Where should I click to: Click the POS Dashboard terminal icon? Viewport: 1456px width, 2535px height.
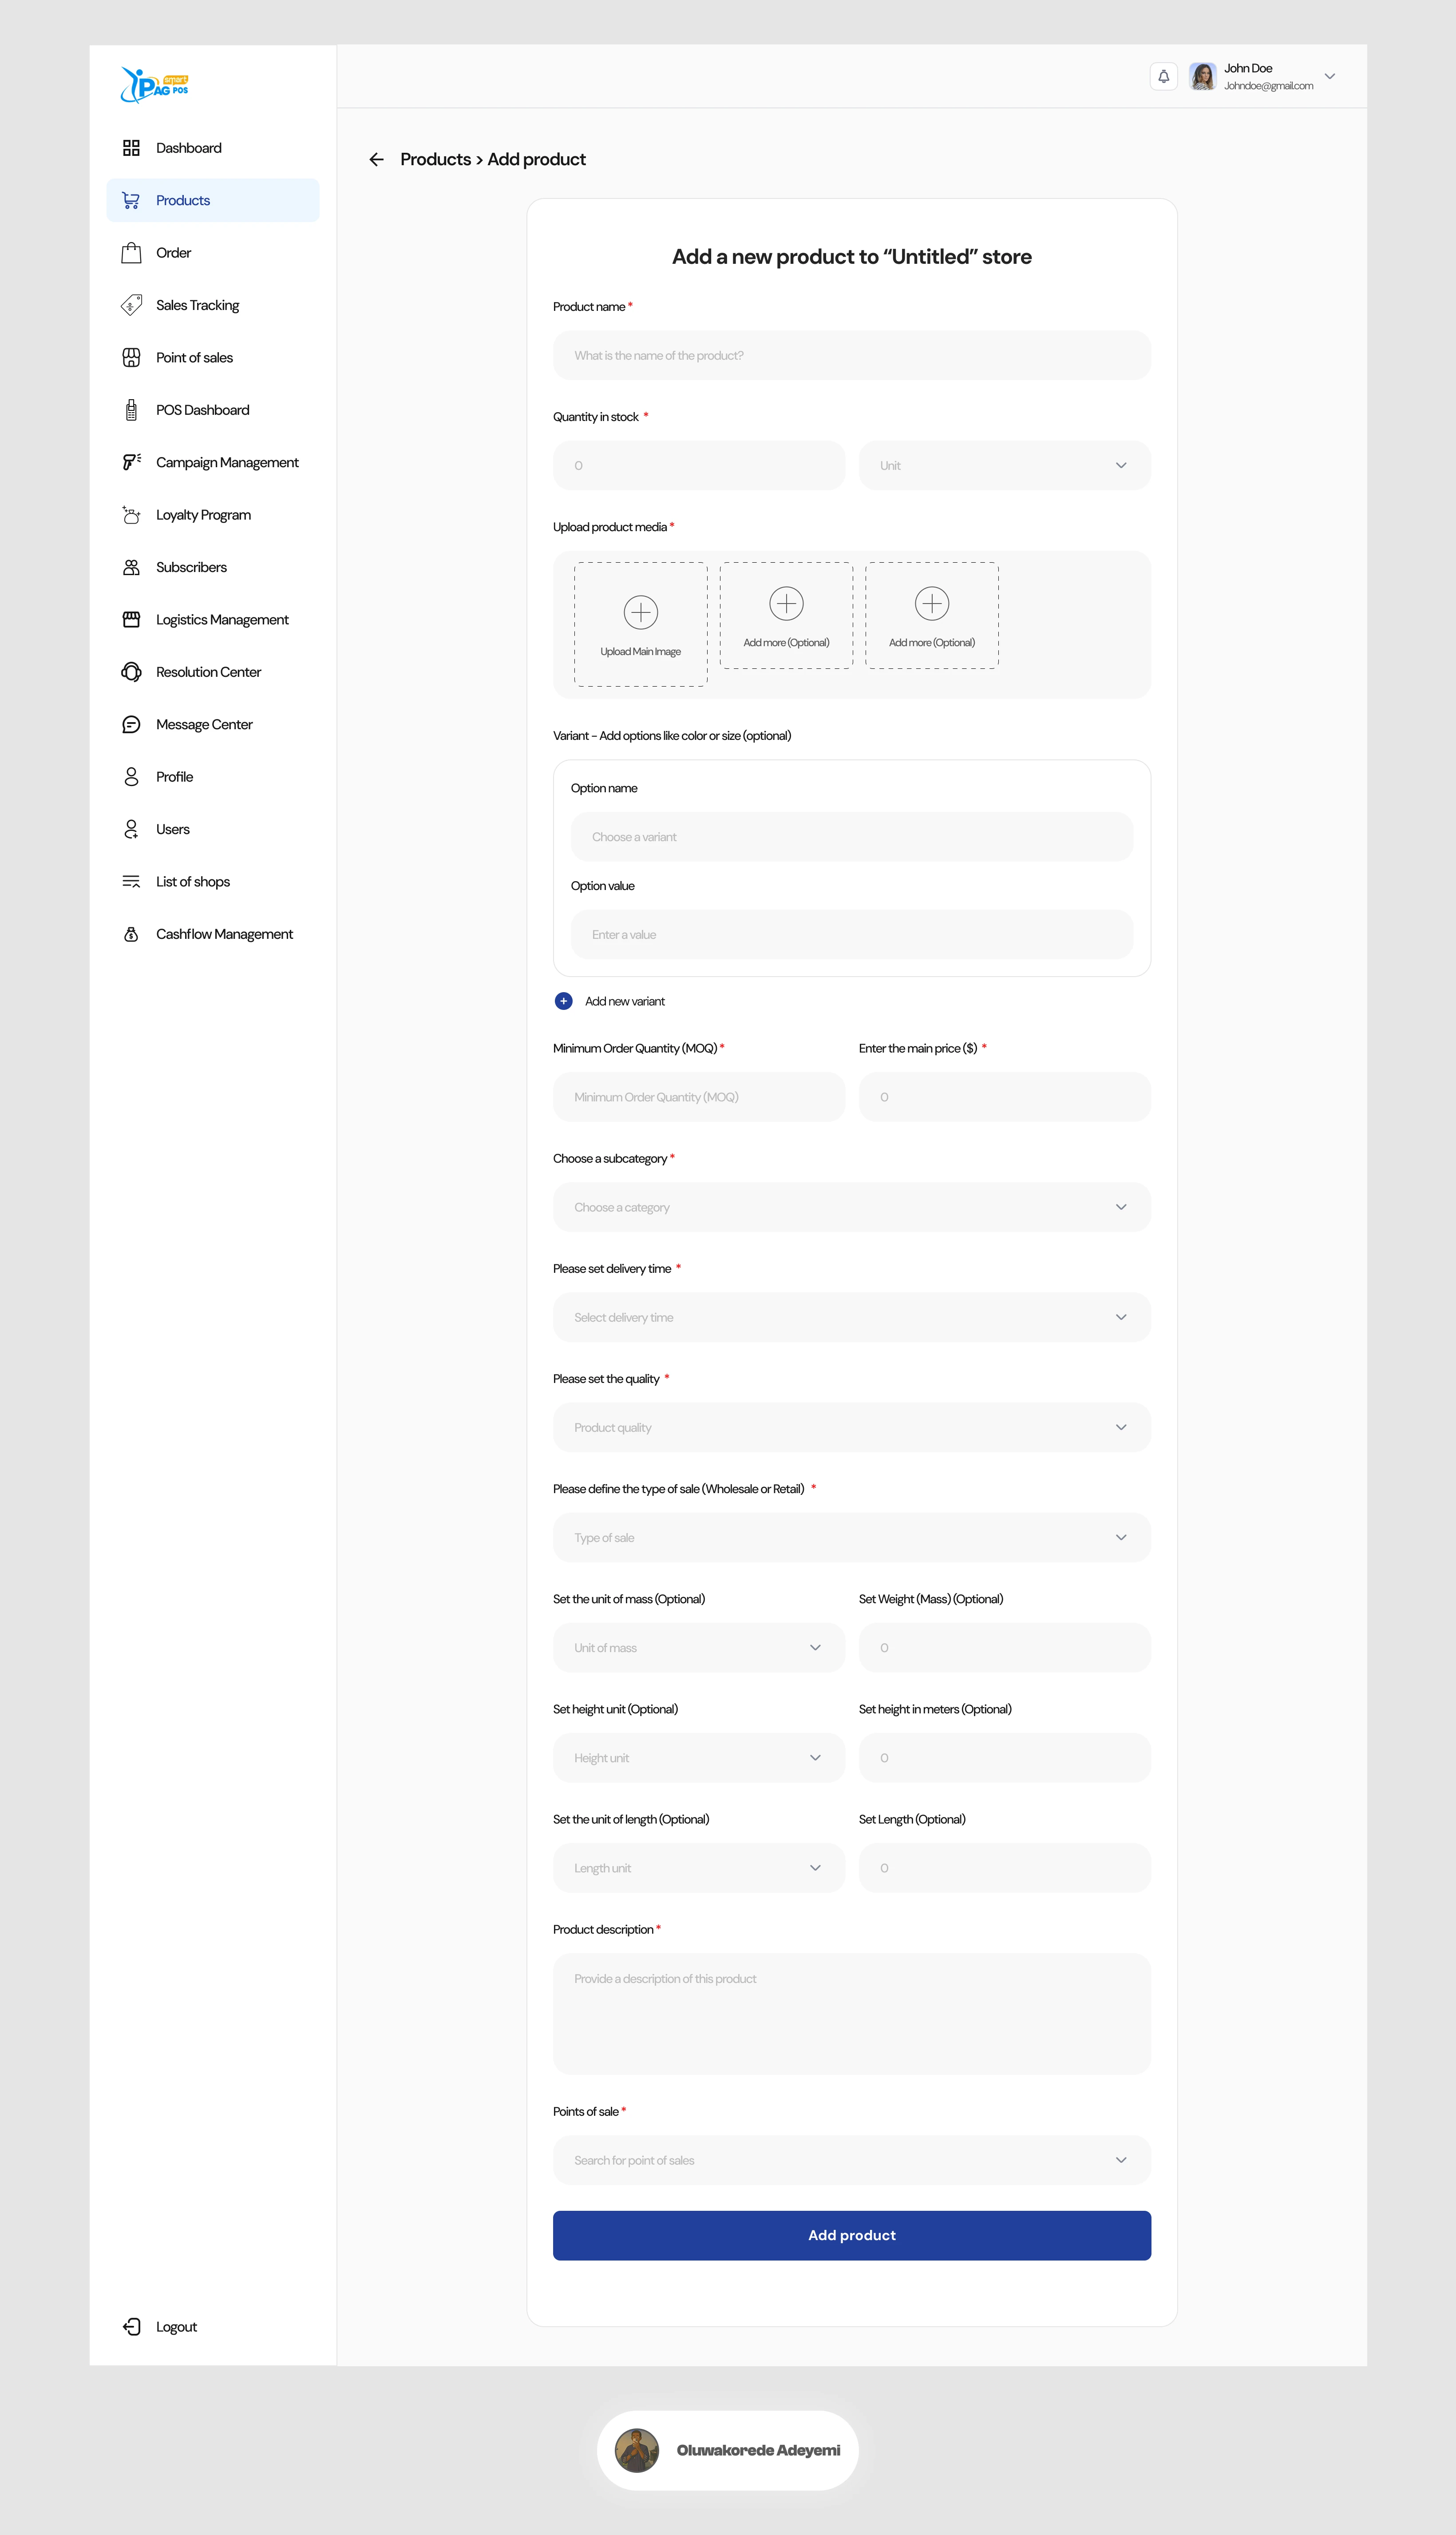pyautogui.click(x=131, y=410)
